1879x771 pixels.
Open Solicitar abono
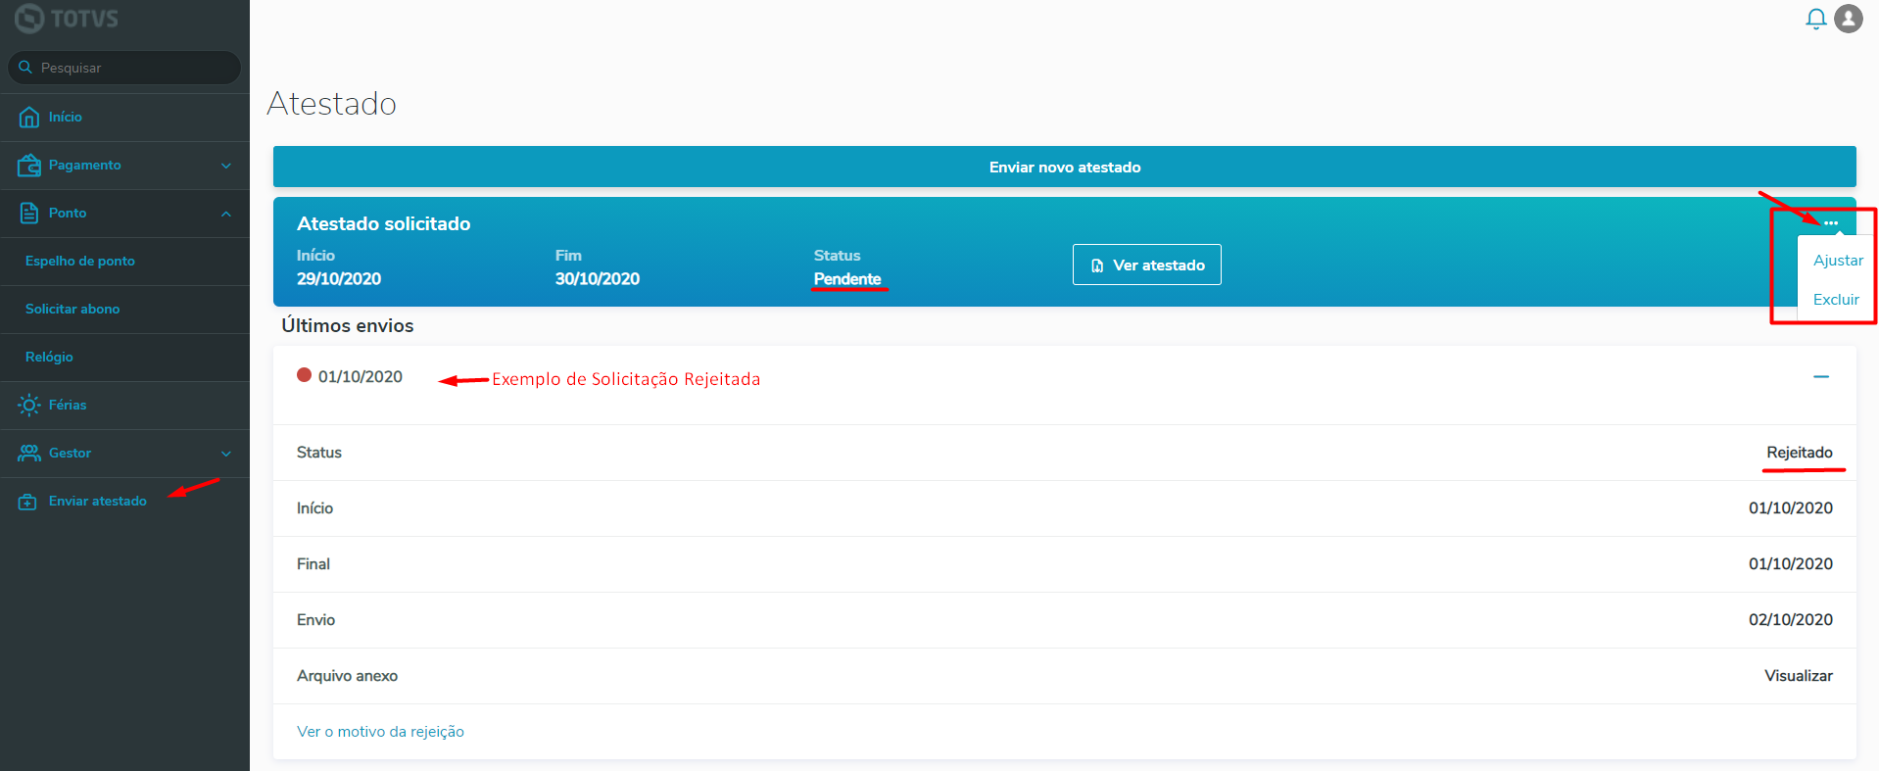pyautogui.click(x=72, y=309)
